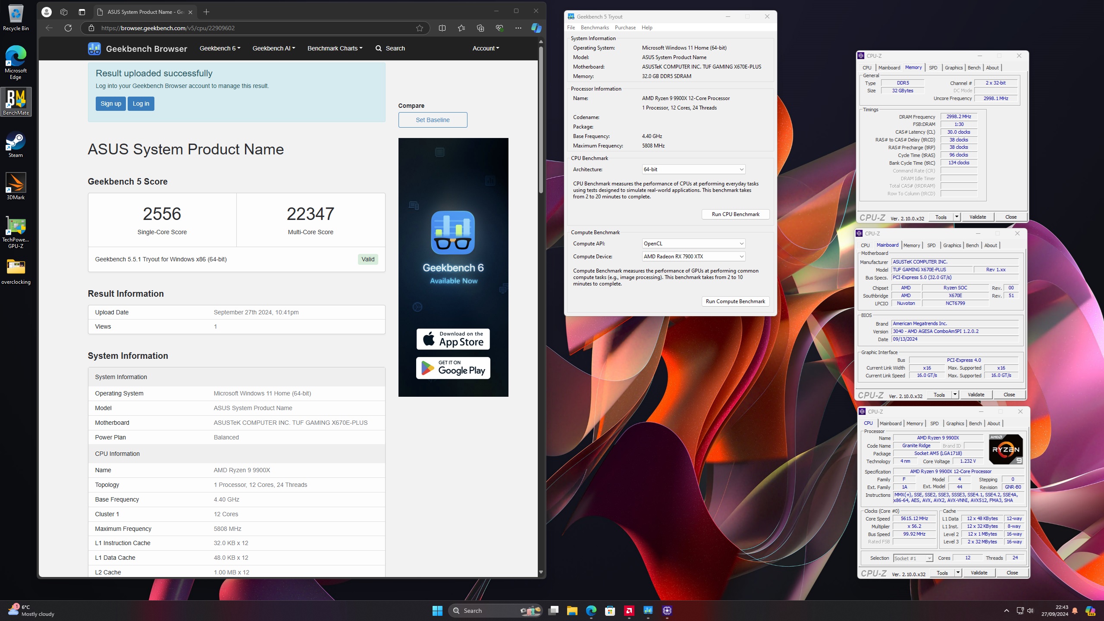This screenshot has width=1104, height=621.
Task: Switch to Graphics tab in Mainboard CPU-Z window
Action: (x=952, y=245)
